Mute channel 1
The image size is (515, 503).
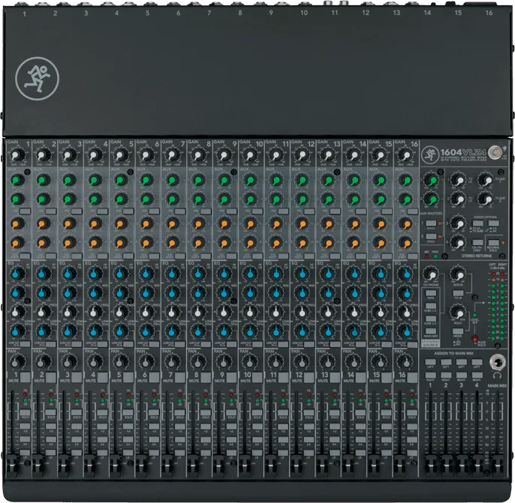[26, 376]
